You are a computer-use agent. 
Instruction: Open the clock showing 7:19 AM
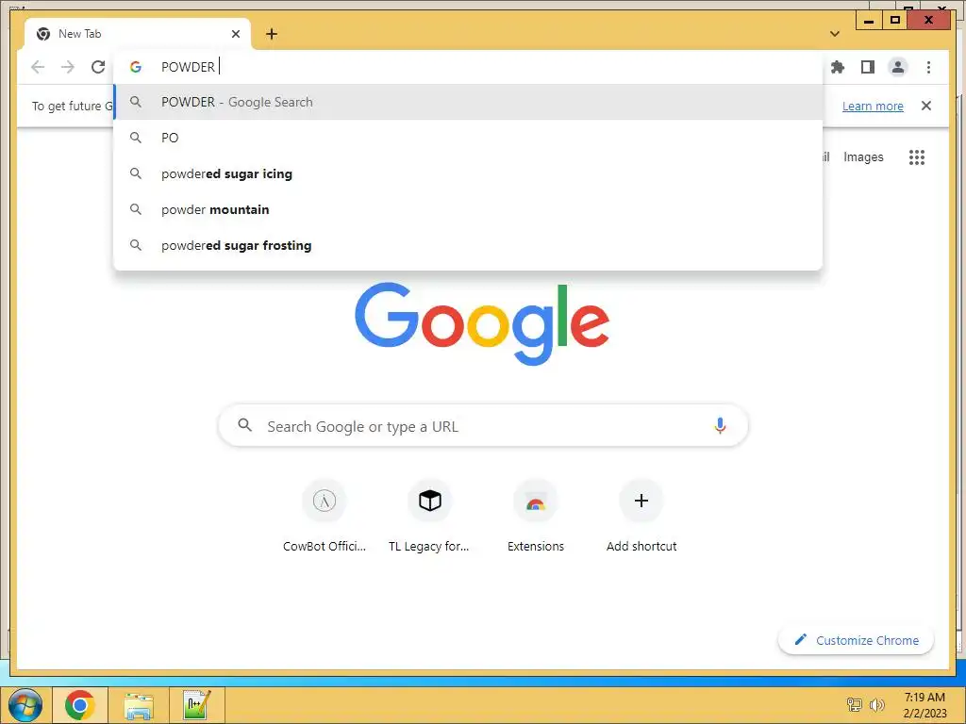[924, 705]
